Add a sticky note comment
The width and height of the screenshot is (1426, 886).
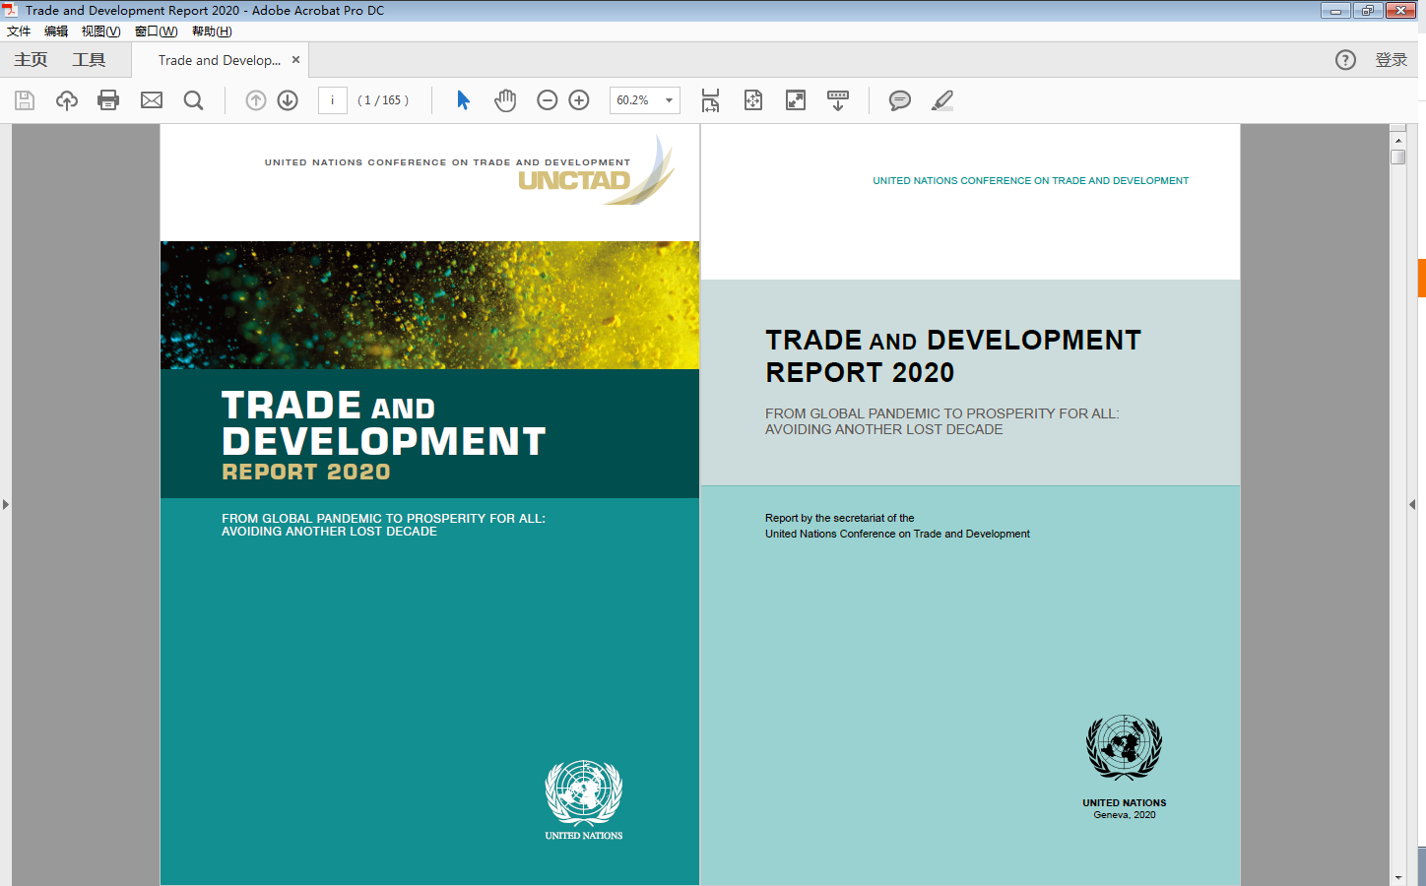coord(900,100)
